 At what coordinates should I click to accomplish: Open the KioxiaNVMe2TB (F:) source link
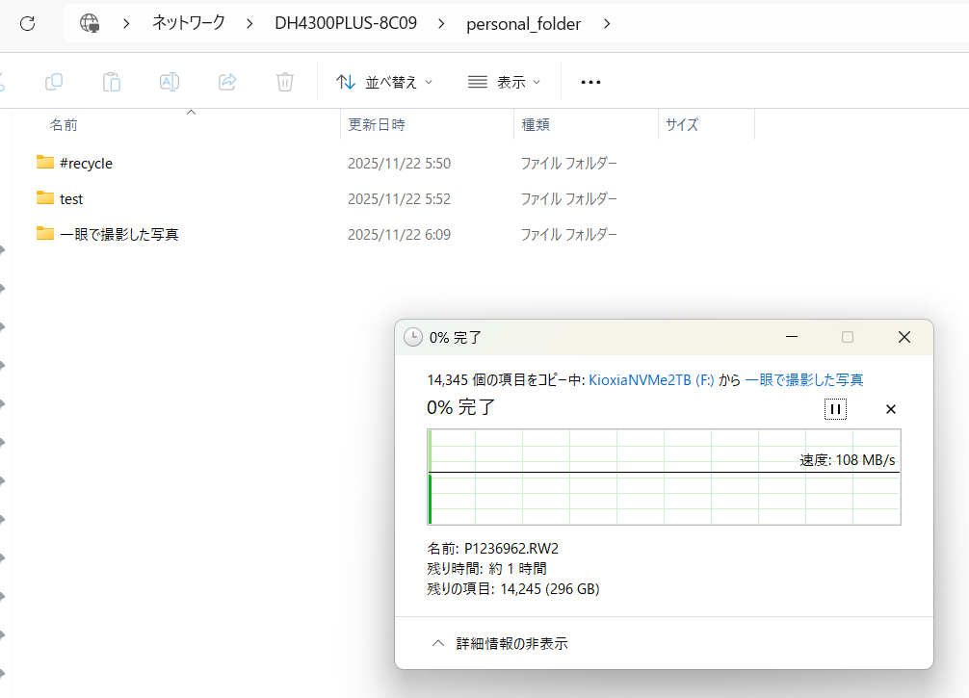click(651, 380)
